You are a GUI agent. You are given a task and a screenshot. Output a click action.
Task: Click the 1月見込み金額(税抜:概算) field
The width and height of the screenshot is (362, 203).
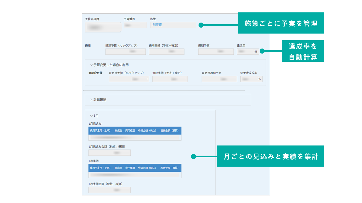tap(109, 153)
